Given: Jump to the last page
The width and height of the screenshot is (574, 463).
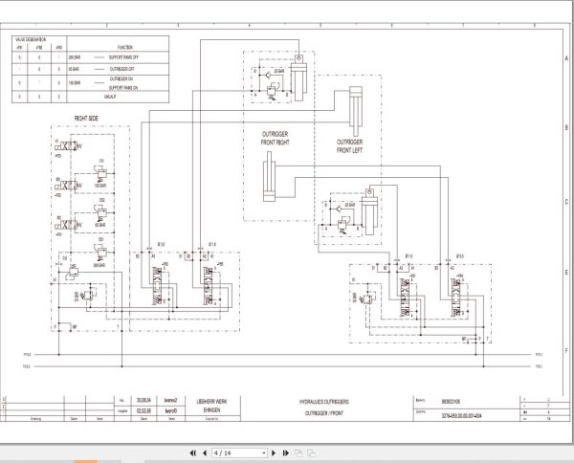Looking at the screenshot, I should (x=286, y=453).
